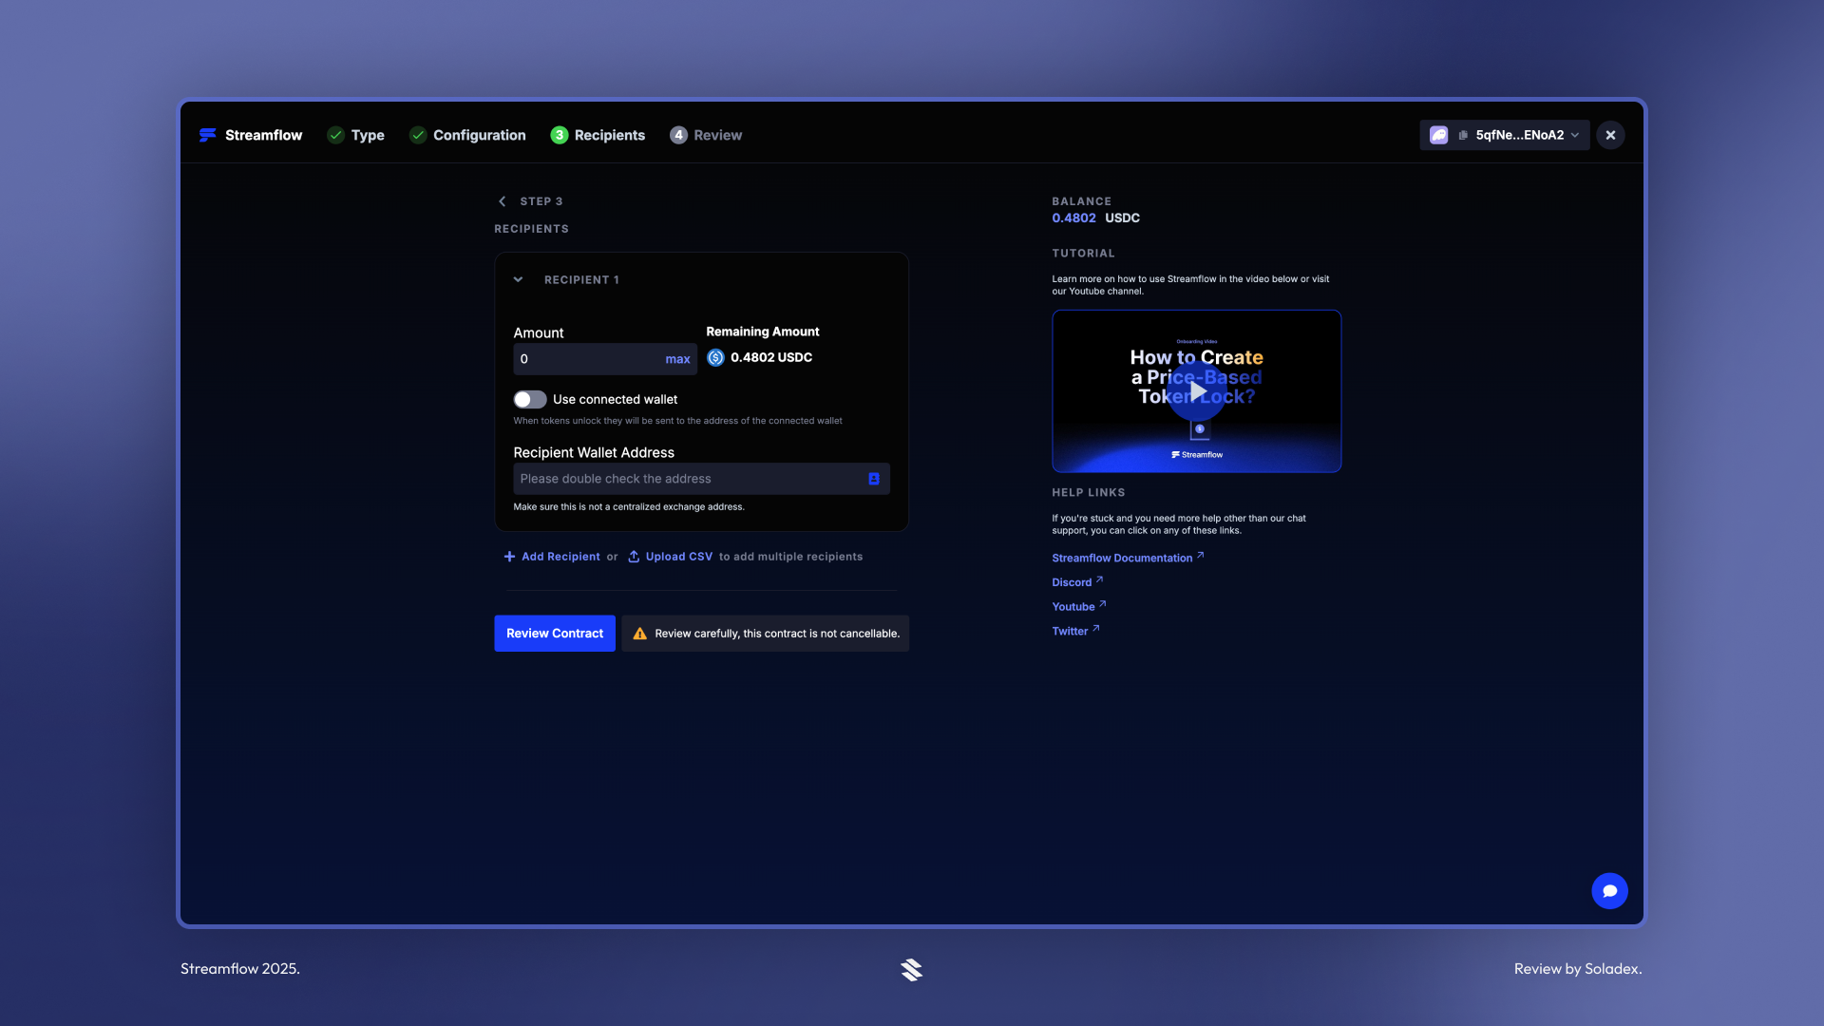
Task: Set amount to max
Action: [x=677, y=359]
